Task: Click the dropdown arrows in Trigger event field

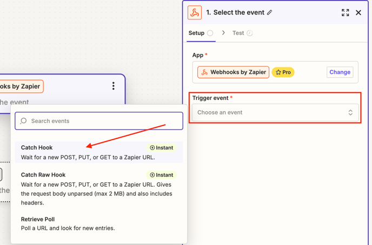Action: point(350,112)
